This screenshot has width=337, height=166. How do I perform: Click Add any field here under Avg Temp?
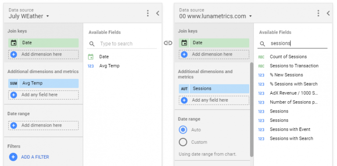(x=43, y=95)
